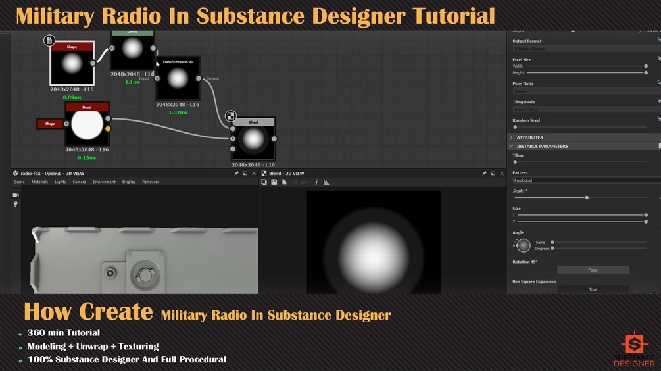Click the Size Y slider handle
Viewport: 661px width, 371px height.
pos(646,222)
